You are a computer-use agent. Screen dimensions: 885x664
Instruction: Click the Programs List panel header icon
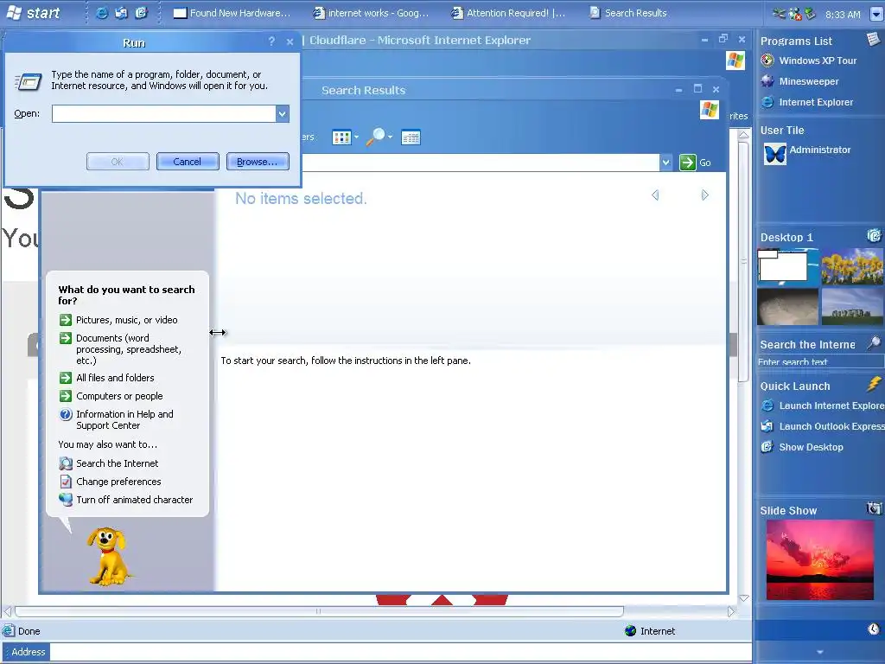[x=873, y=39]
